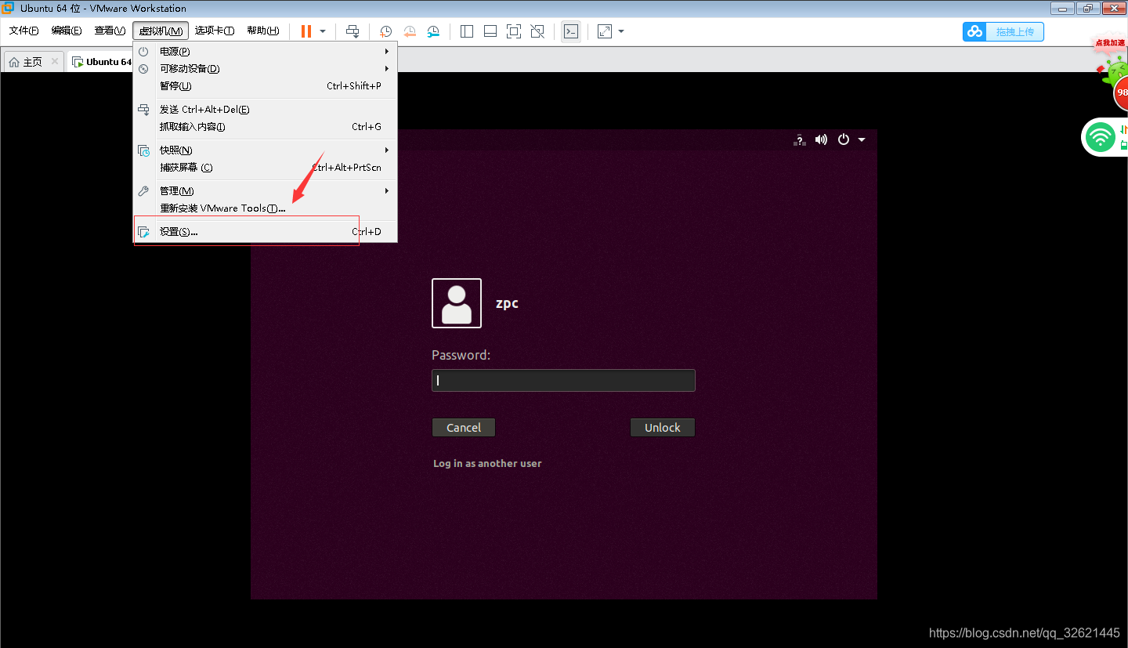Close the 主页 tab with its X
This screenshot has height=648, width=1128.
pyautogui.click(x=55, y=61)
